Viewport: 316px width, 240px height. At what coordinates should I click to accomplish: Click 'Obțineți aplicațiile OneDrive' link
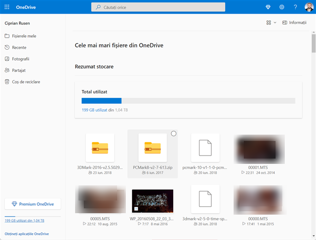click(27, 234)
